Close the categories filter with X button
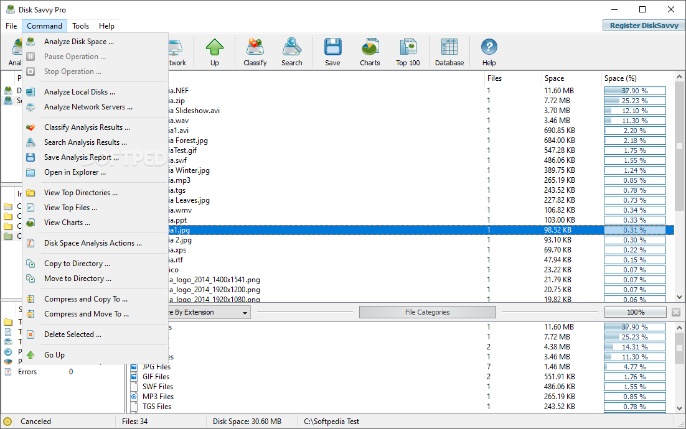Viewport: 686px width, 429px height. point(676,312)
